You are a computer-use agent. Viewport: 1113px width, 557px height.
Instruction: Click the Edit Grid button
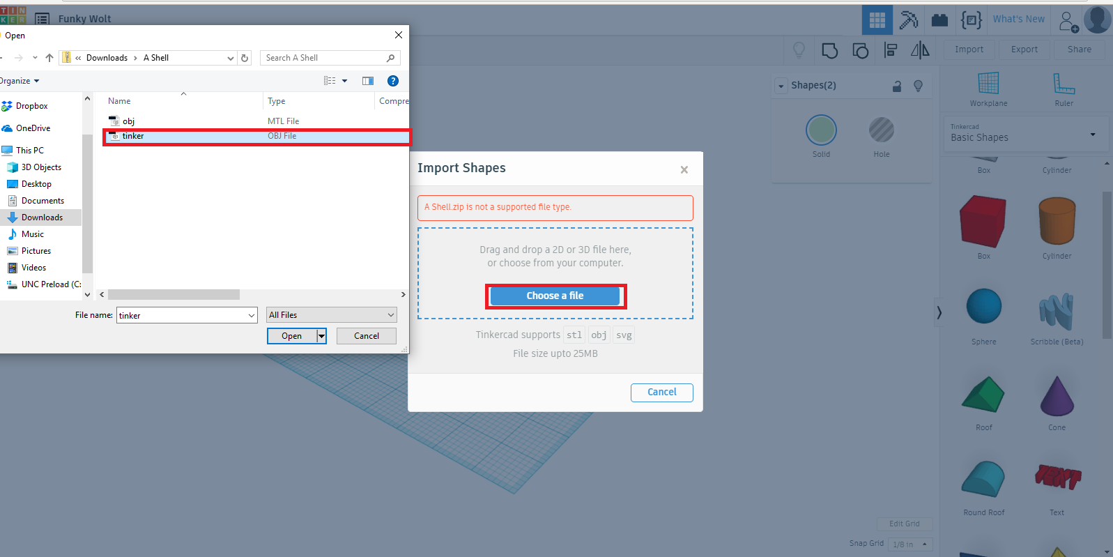point(904,524)
